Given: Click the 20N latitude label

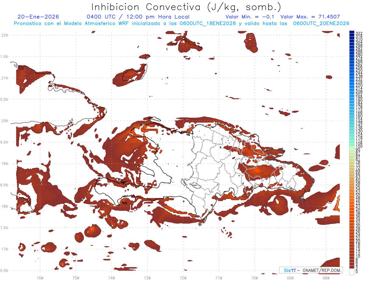Looking at the screenshot, I should 5,121.
